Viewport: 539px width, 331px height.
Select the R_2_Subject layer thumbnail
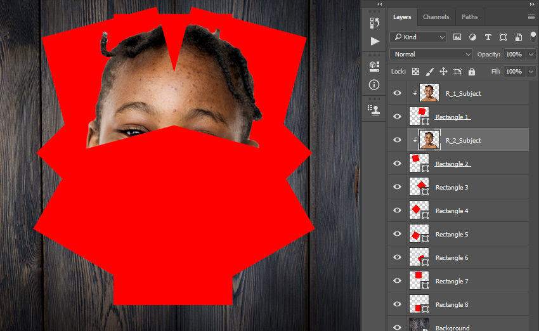429,140
